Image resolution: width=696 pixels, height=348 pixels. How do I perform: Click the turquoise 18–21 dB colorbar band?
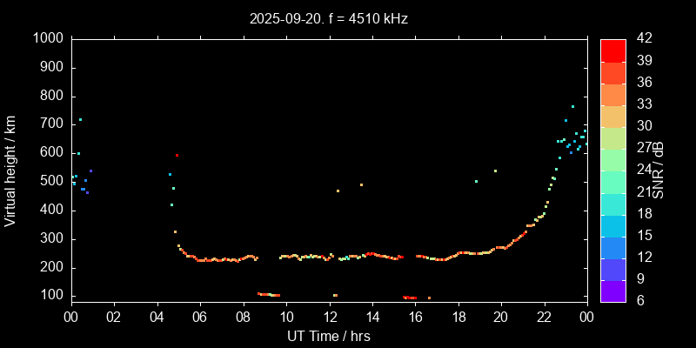[x=612, y=203]
